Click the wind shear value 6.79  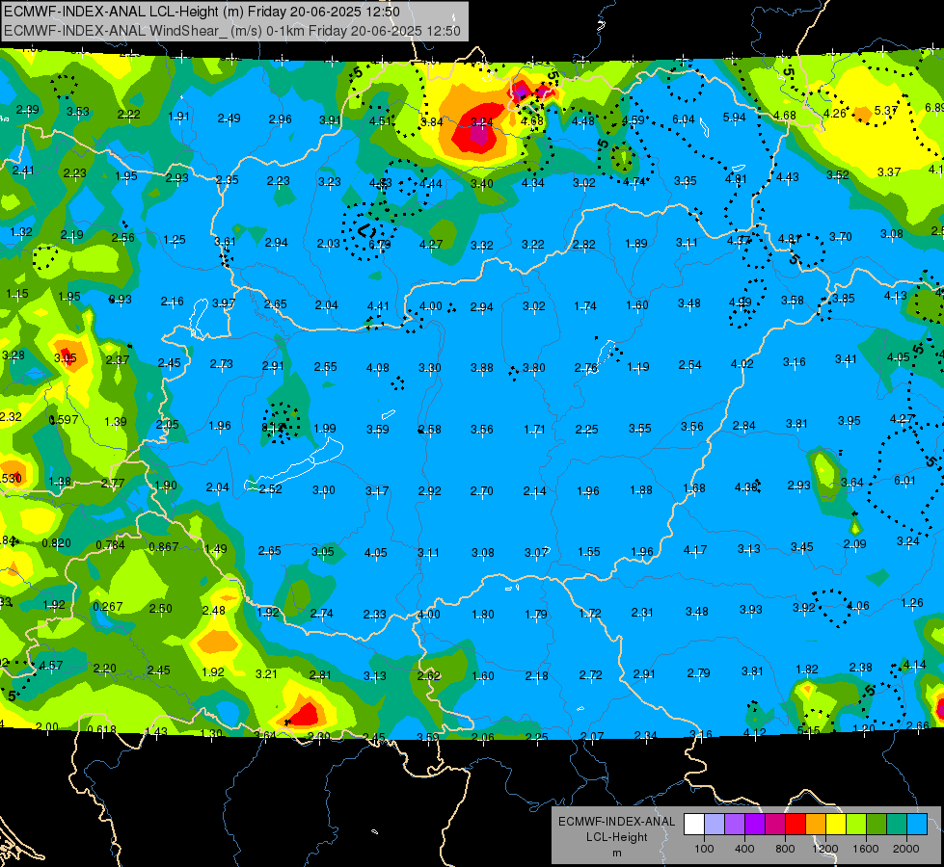pyautogui.click(x=379, y=245)
